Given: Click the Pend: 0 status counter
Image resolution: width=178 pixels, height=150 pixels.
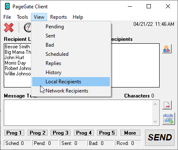Looking at the screenshot, I should click(45, 143).
